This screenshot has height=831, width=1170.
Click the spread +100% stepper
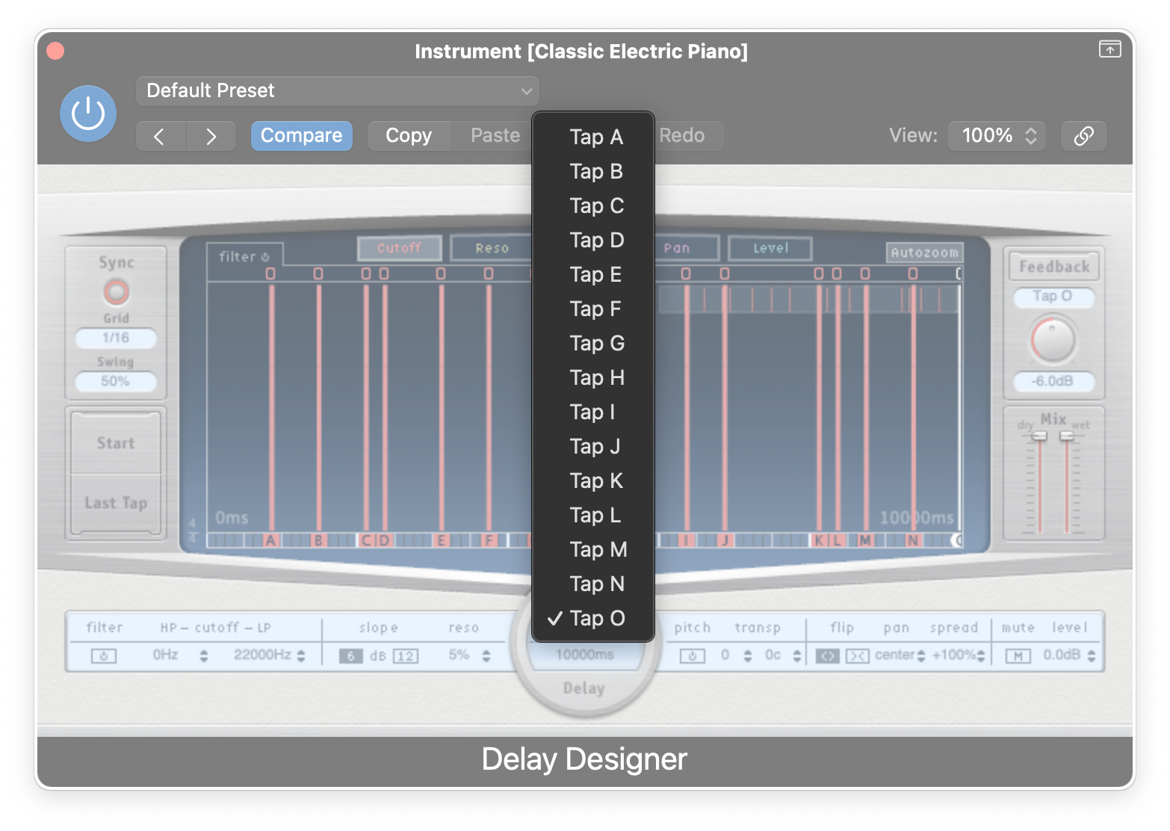(x=981, y=656)
